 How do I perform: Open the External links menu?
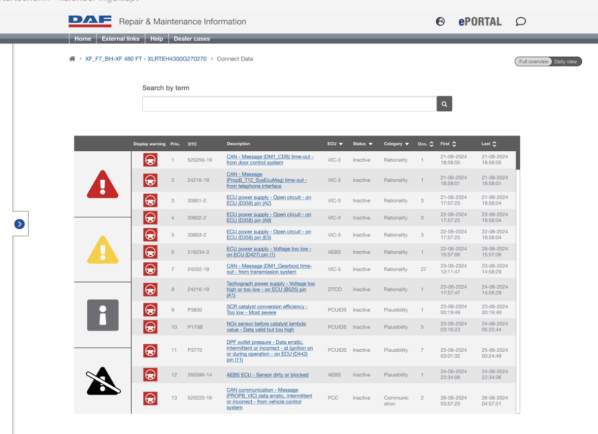point(120,39)
